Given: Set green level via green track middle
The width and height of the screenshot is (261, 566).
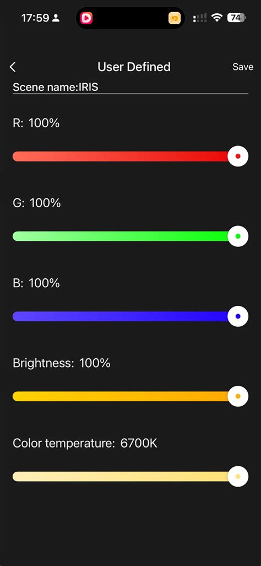Looking at the screenshot, I should click(121, 236).
